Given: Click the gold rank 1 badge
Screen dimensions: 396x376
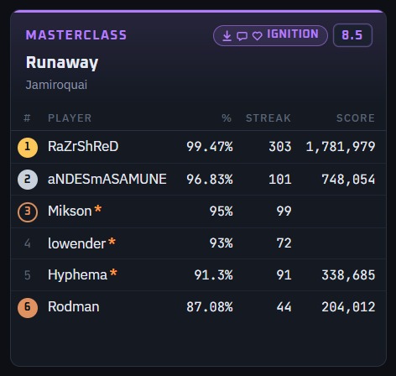Looking at the screenshot, I should [28, 148].
